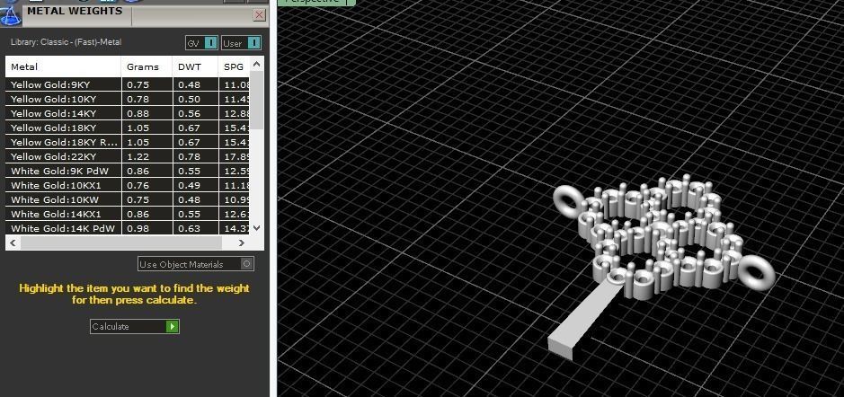Click the SPG column header
Image resolution: width=844 pixels, height=397 pixels.
coord(235,66)
